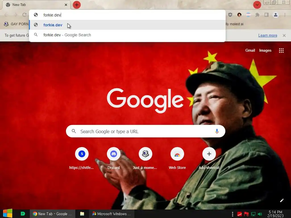Open the avatar face extension icon
The image size is (291, 218).
(239, 15)
